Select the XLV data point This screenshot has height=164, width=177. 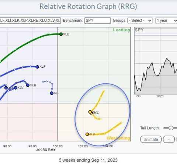click(x=15, y=88)
